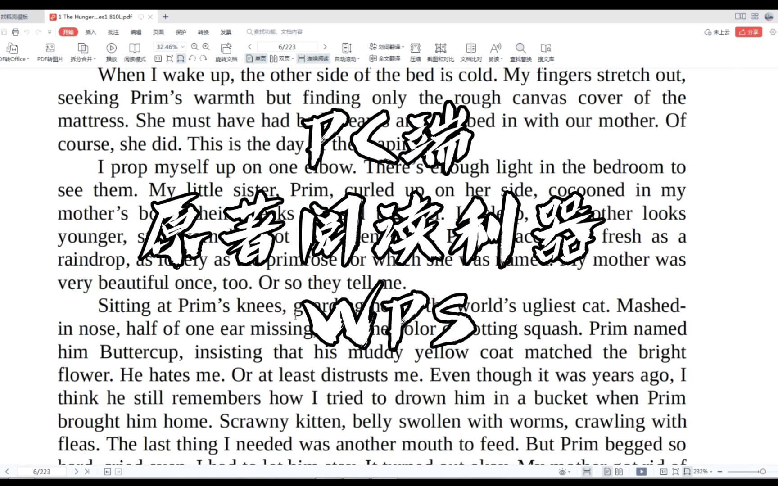The image size is (778, 486).
Task: Select 单页 single page layout
Action: (x=256, y=58)
